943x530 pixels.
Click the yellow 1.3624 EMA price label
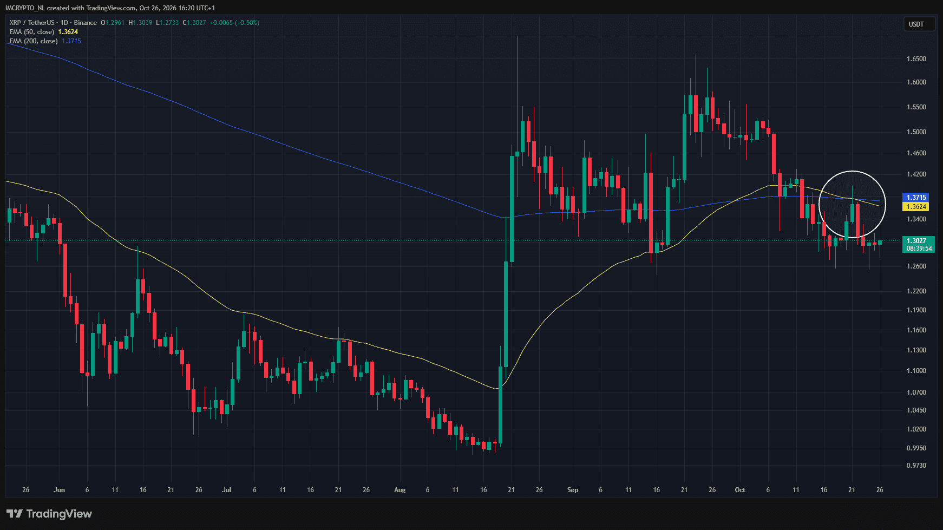(x=916, y=207)
